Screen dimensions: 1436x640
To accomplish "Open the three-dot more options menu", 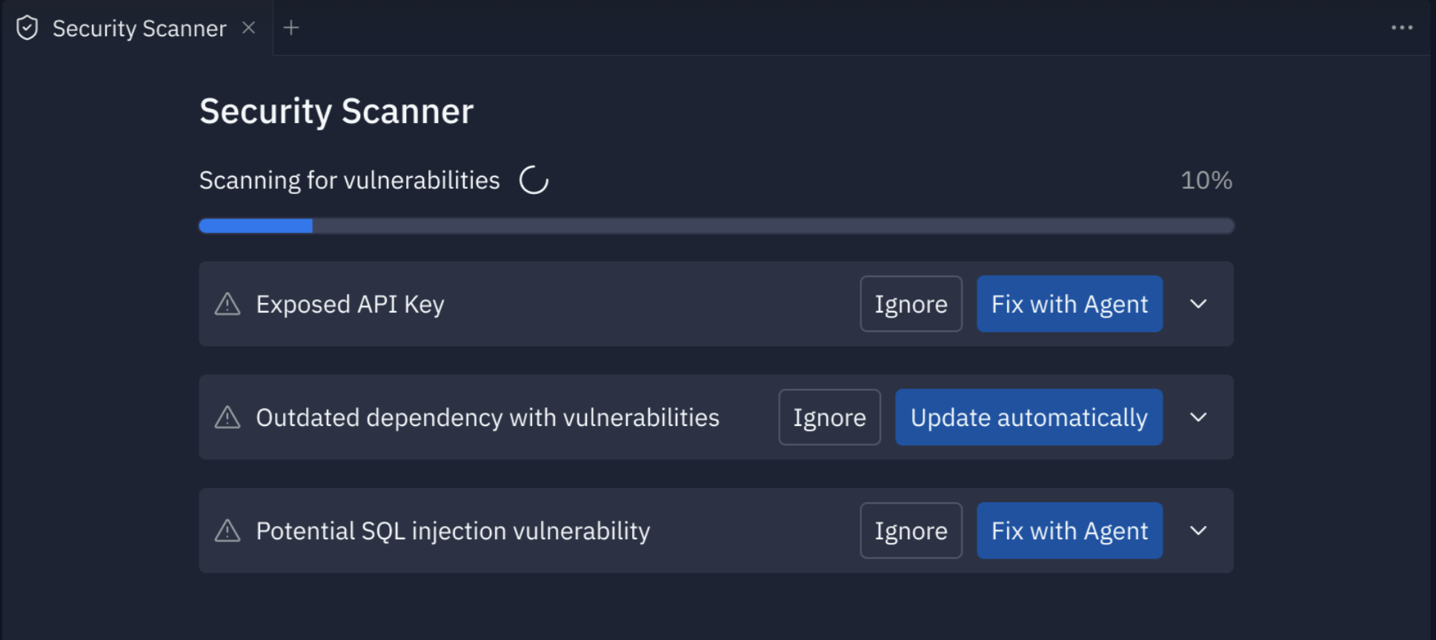I will [x=1401, y=28].
